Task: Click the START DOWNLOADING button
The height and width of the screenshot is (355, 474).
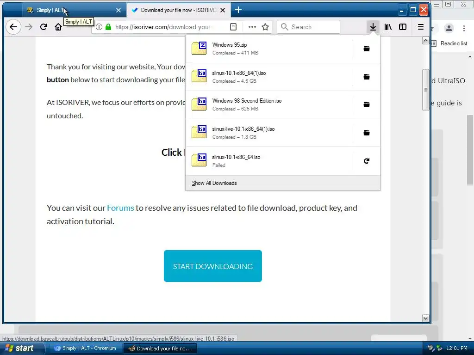Action: point(213,266)
